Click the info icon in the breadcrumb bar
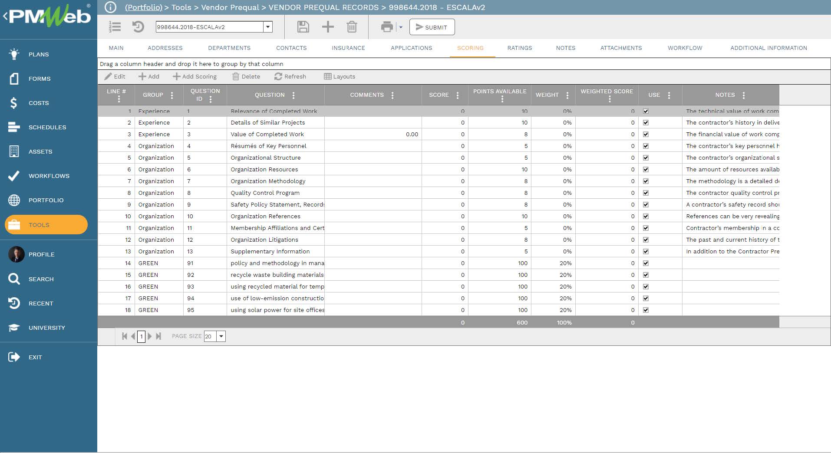 click(111, 7)
